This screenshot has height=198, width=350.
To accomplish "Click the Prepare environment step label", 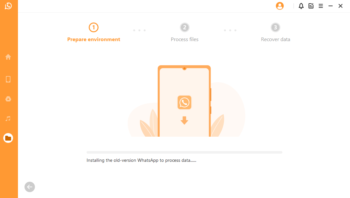I will pos(94,39).
